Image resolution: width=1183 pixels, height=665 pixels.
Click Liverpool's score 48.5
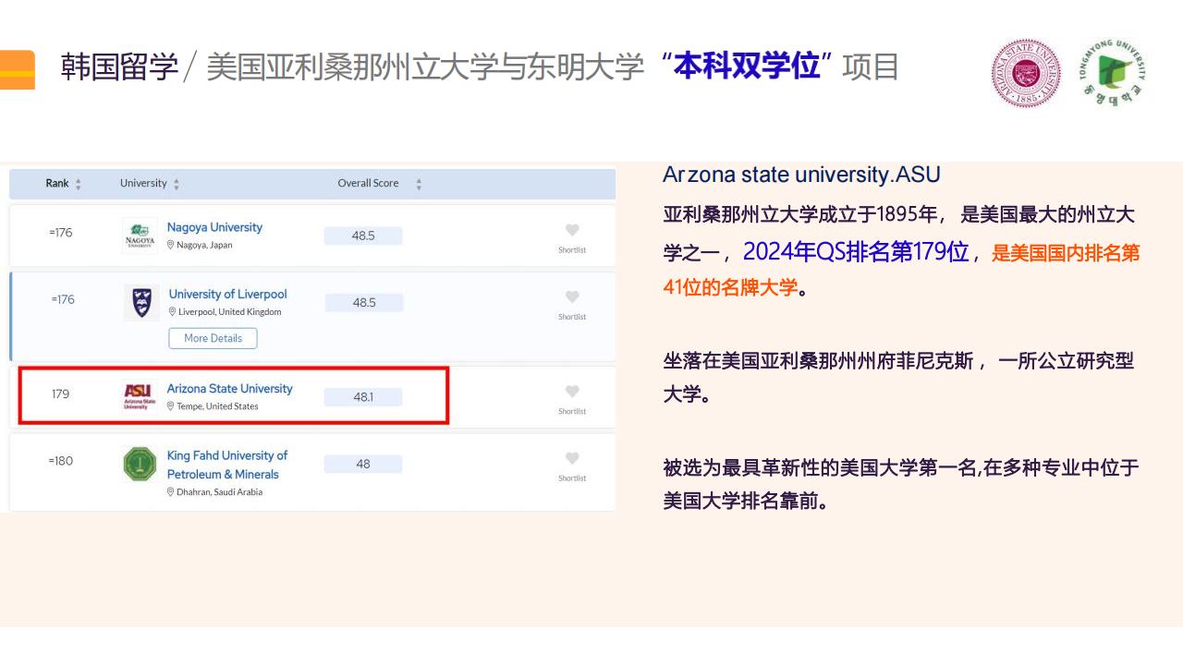363,302
